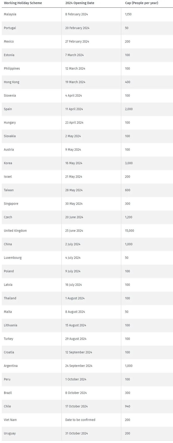
Task: Click the 15,000 cap value
Action: click(x=129, y=231)
